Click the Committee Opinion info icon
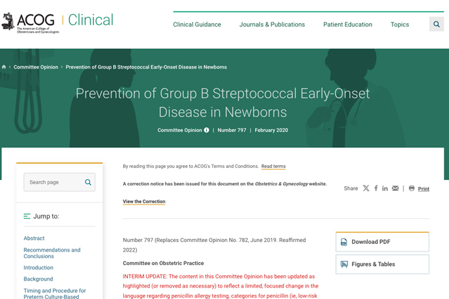 click(x=206, y=130)
